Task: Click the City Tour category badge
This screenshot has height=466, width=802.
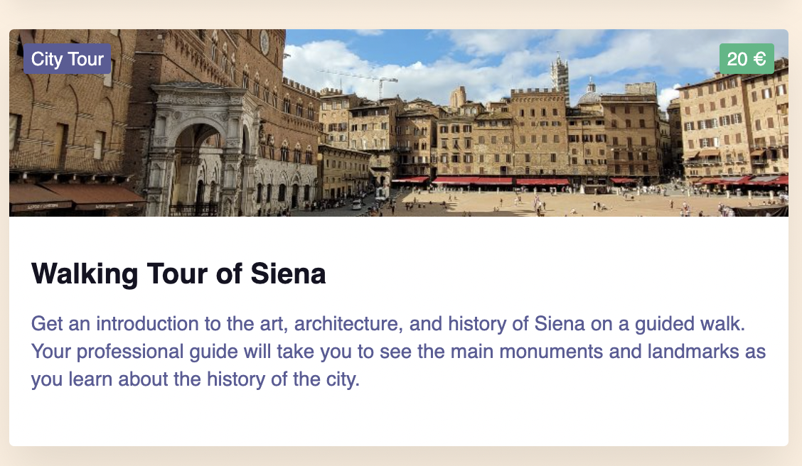Action: coord(67,59)
